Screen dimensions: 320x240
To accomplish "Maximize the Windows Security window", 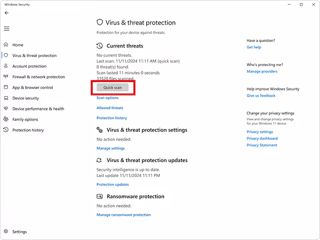I will (x=301, y=4).
